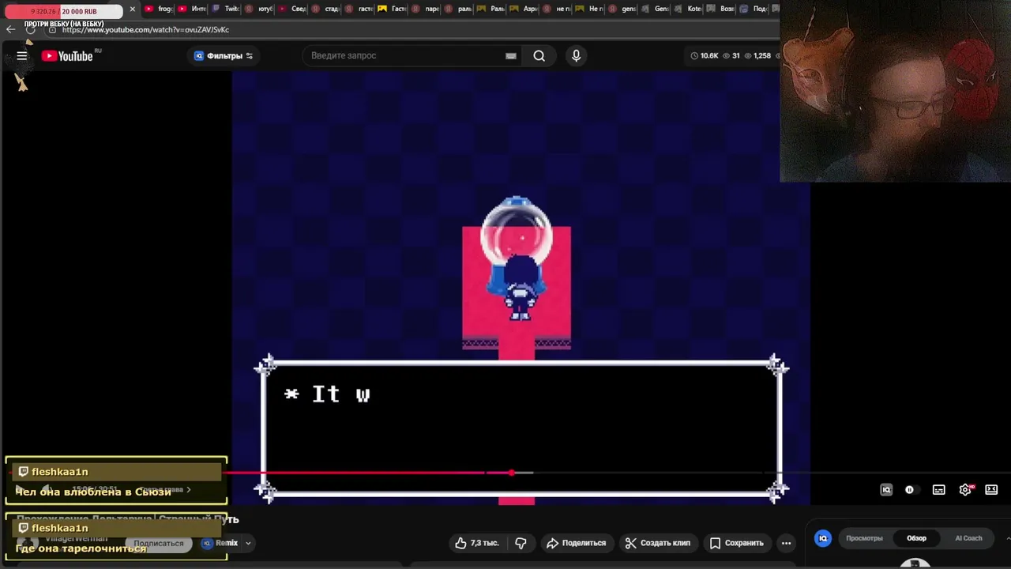Open the three-dot more actions menu

click(786, 543)
